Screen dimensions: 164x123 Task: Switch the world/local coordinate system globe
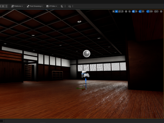click(126, 11)
